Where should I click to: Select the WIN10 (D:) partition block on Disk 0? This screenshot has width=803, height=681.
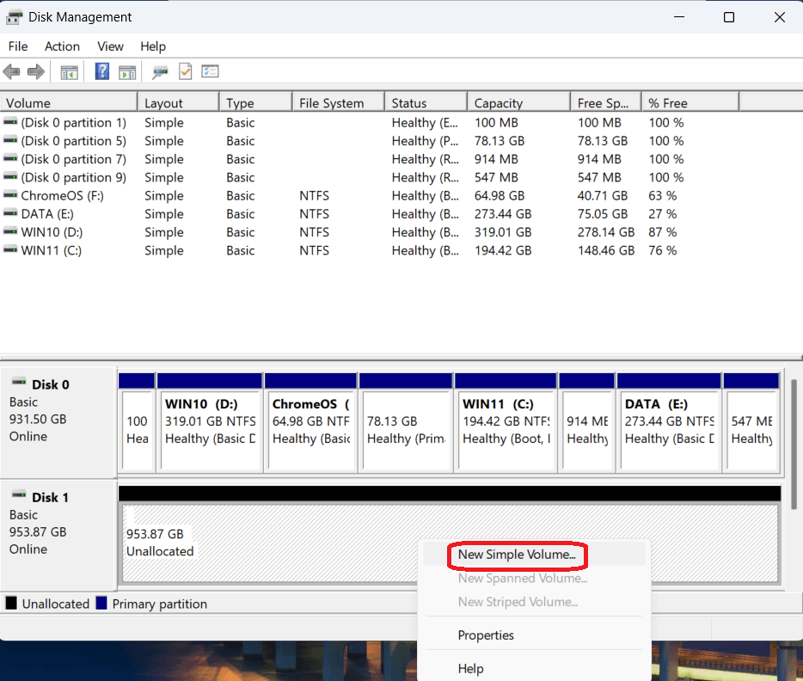click(x=209, y=423)
